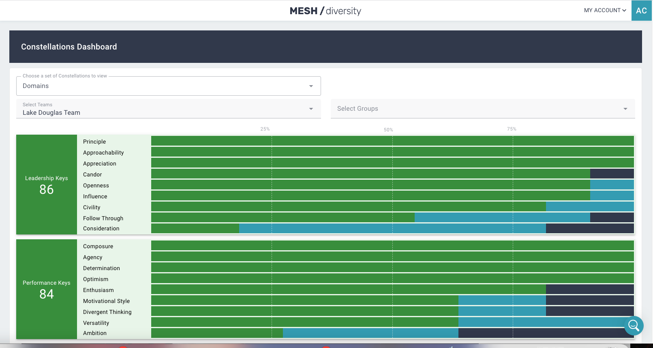Click the Leadership Keys score tile

(47, 185)
